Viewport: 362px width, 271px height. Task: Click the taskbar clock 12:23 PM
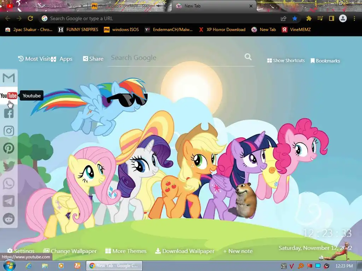pos(344,266)
